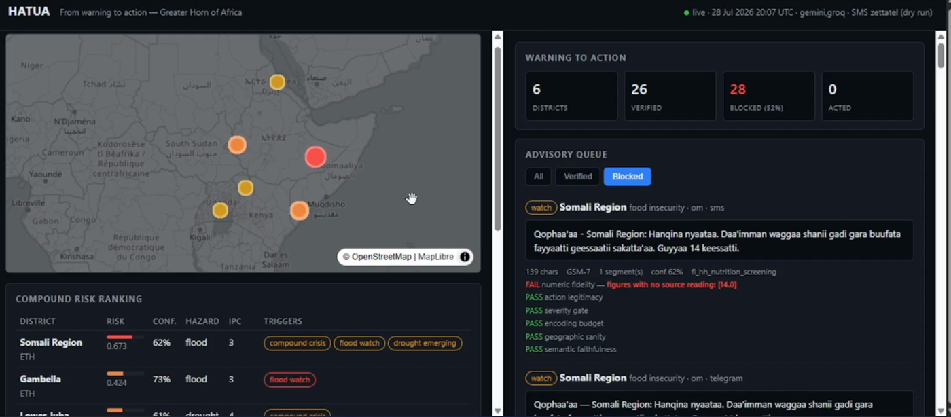Click the orange South Sudan map marker
Image resolution: width=951 pixels, height=417 pixels.
coord(237,145)
